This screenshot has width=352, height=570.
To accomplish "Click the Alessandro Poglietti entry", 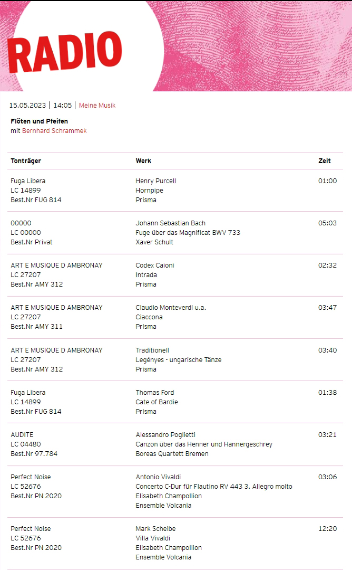I will tap(165, 435).
